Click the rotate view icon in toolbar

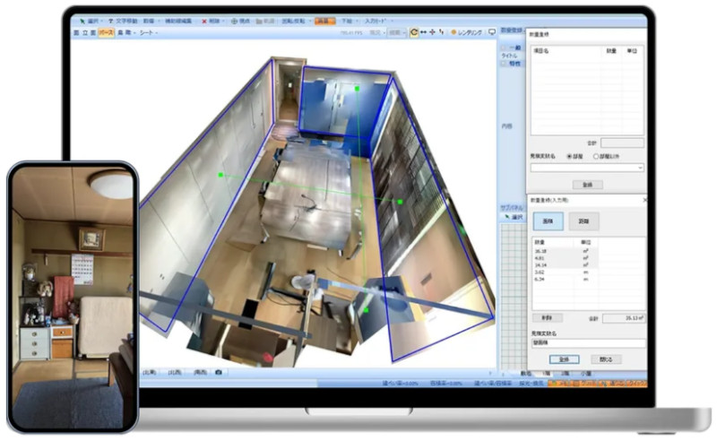[x=413, y=32]
